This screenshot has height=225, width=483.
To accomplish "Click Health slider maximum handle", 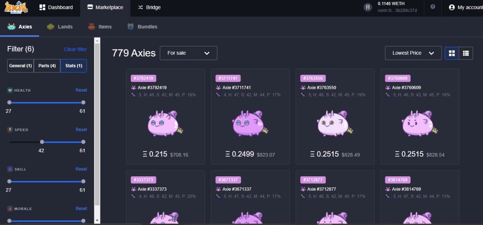I will pyautogui.click(x=83, y=102).
